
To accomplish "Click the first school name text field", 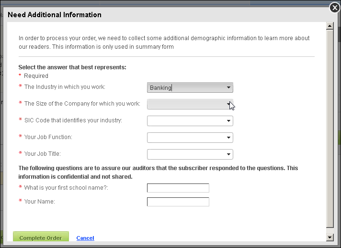I will tap(178, 188).
